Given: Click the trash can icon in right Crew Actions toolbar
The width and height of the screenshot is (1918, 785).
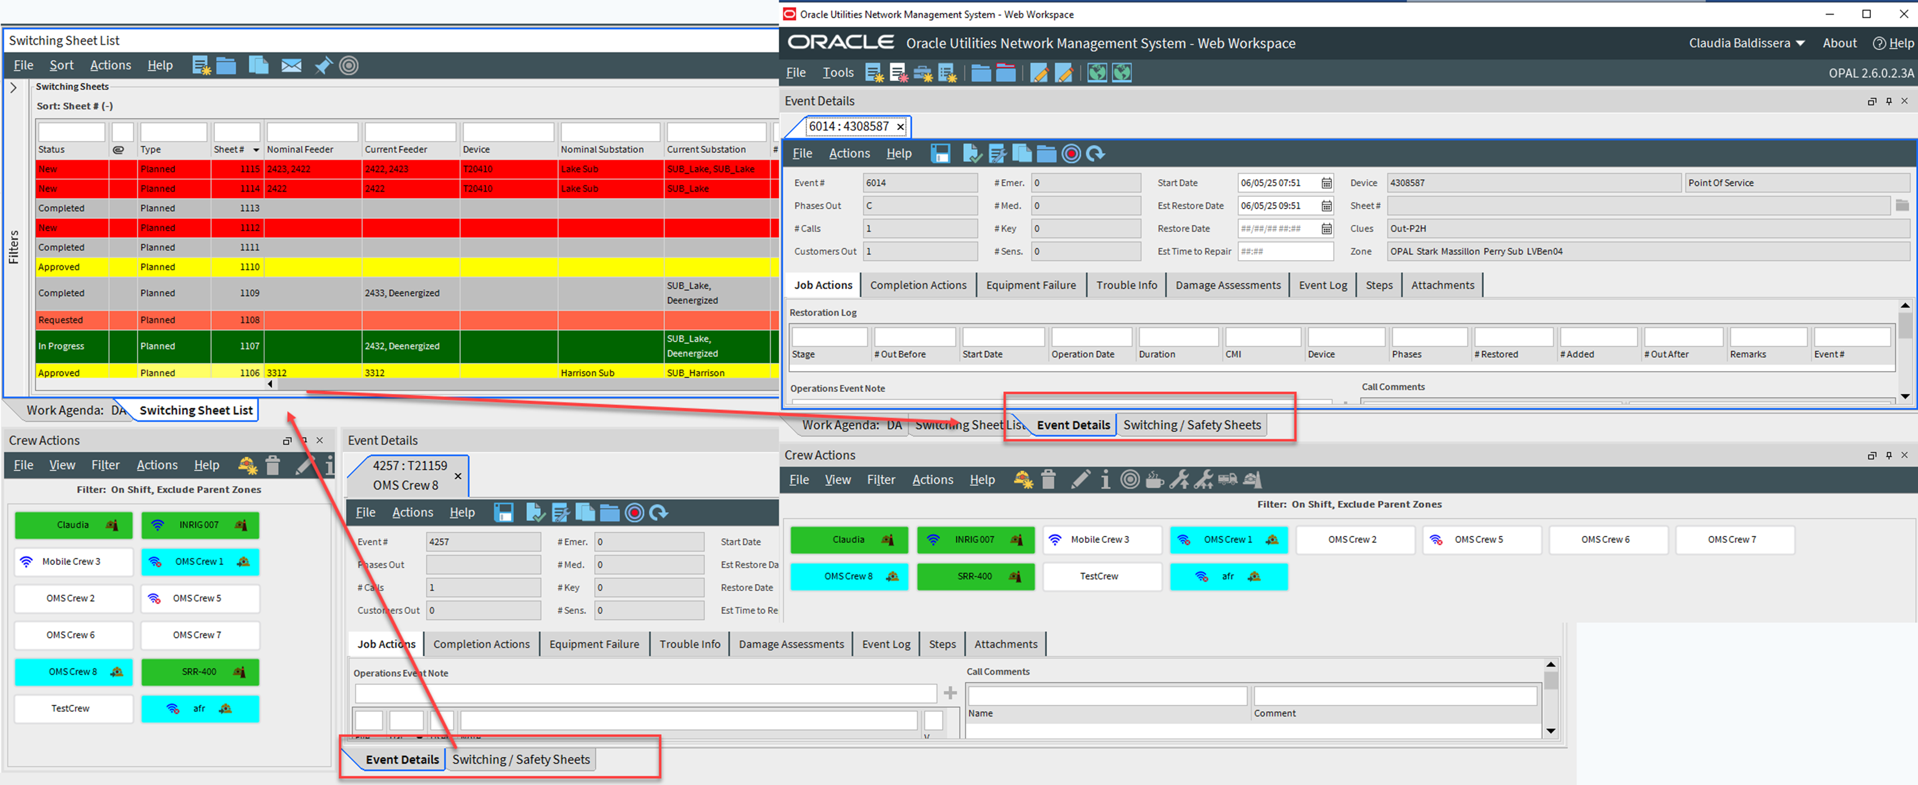Looking at the screenshot, I should click(1048, 480).
